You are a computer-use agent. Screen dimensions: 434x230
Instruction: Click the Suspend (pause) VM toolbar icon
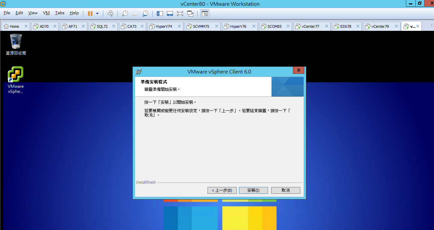point(90,13)
